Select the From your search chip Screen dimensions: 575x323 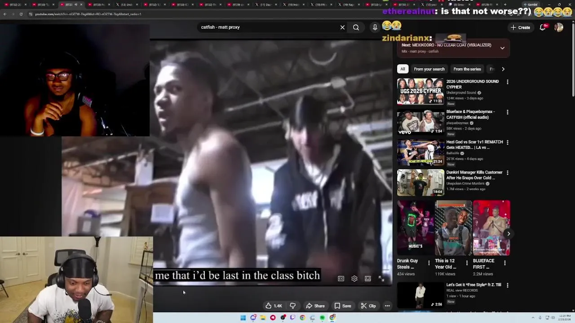coord(429,69)
